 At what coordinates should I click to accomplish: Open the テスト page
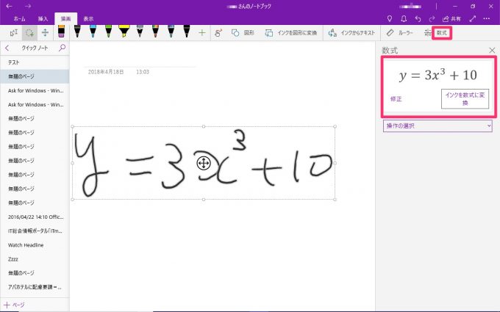click(x=35, y=62)
